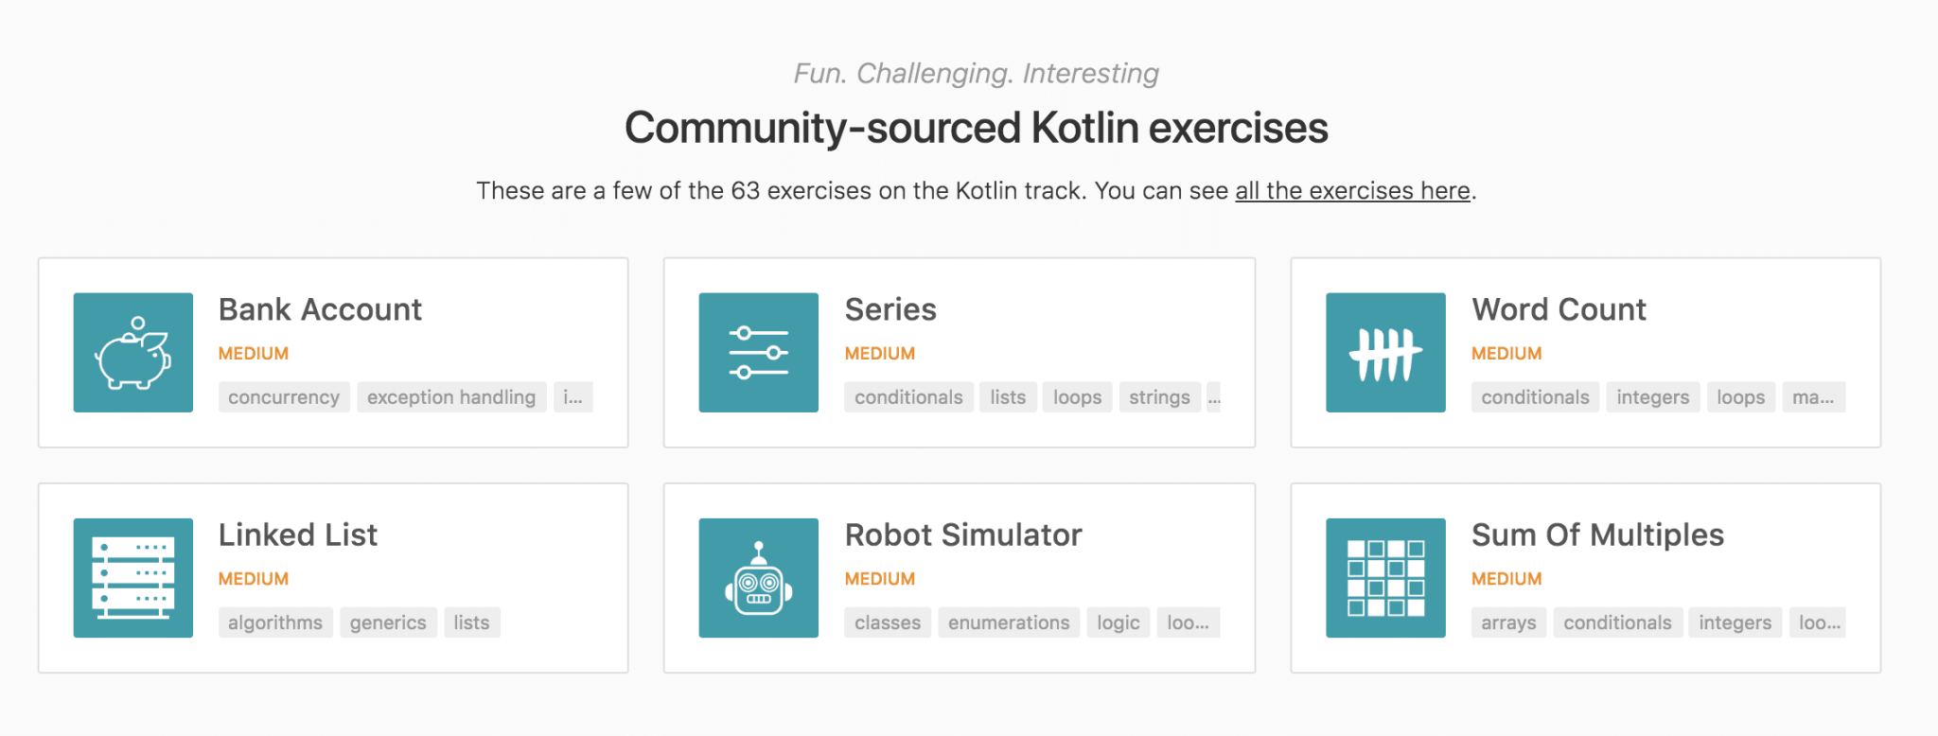Expand the truncated tags on Bank Account
The width and height of the screenshot is (1938, 736).
(573, 396)
